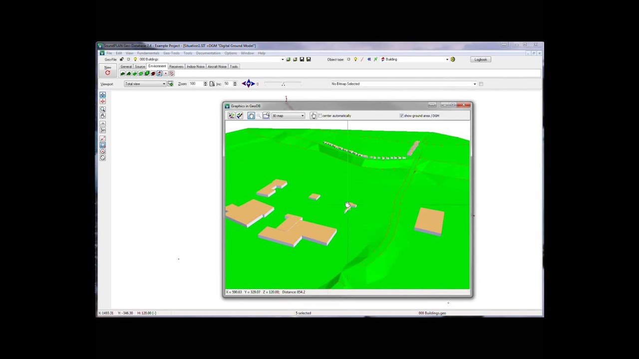The height and width of the screenshot is (359, 639).
Task: Click the second save disk icon
Action: point(309,59)
